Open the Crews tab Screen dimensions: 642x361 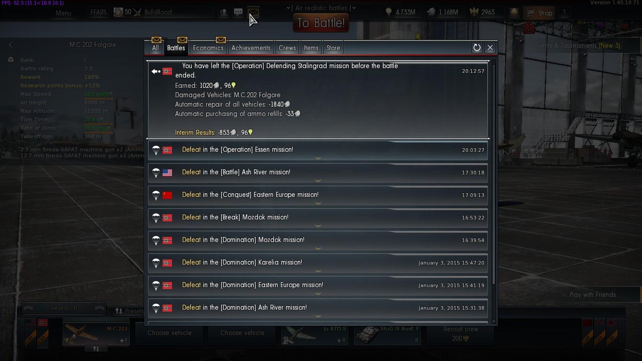click(287, 48)
